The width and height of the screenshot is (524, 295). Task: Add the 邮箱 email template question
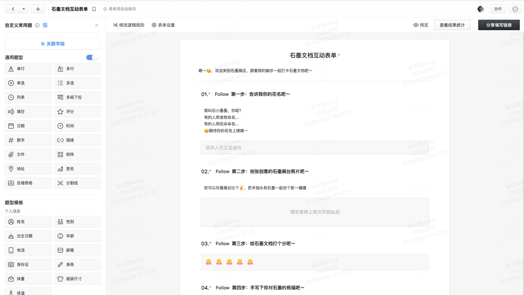78,250
